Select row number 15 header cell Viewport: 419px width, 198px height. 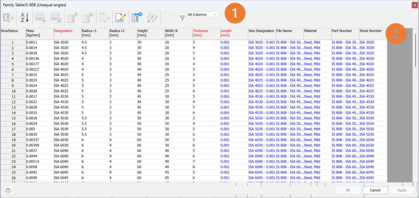tap(13, 118)
